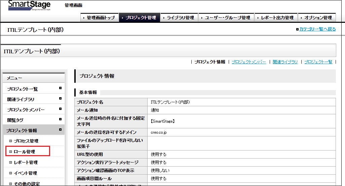Click arrow icon next to 関連ライブラリ menu
Screen dimensions: 345x186
click(60, 99)
